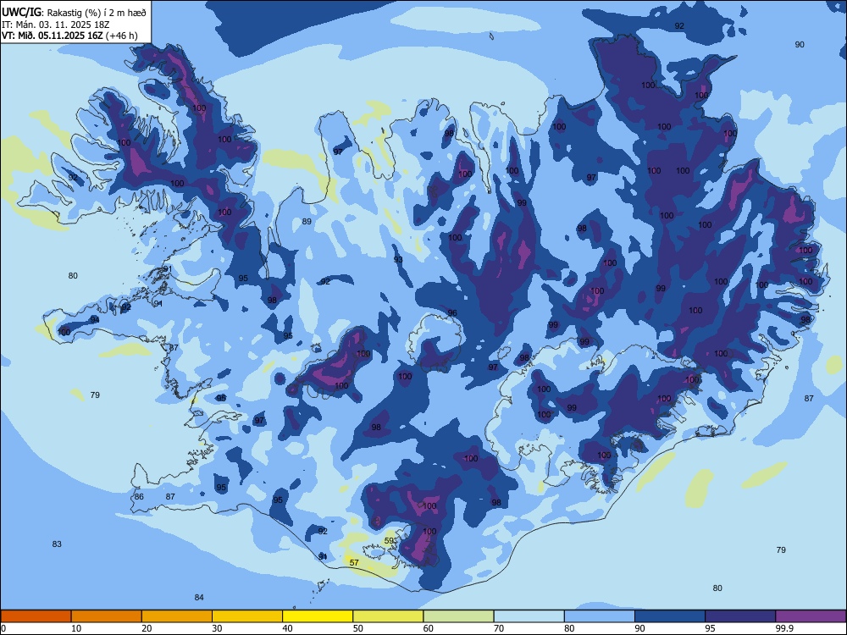Select the orange 10–20 legend swatch
The width and height of the screenshot is (847, 635).
[x=107, y=616]
